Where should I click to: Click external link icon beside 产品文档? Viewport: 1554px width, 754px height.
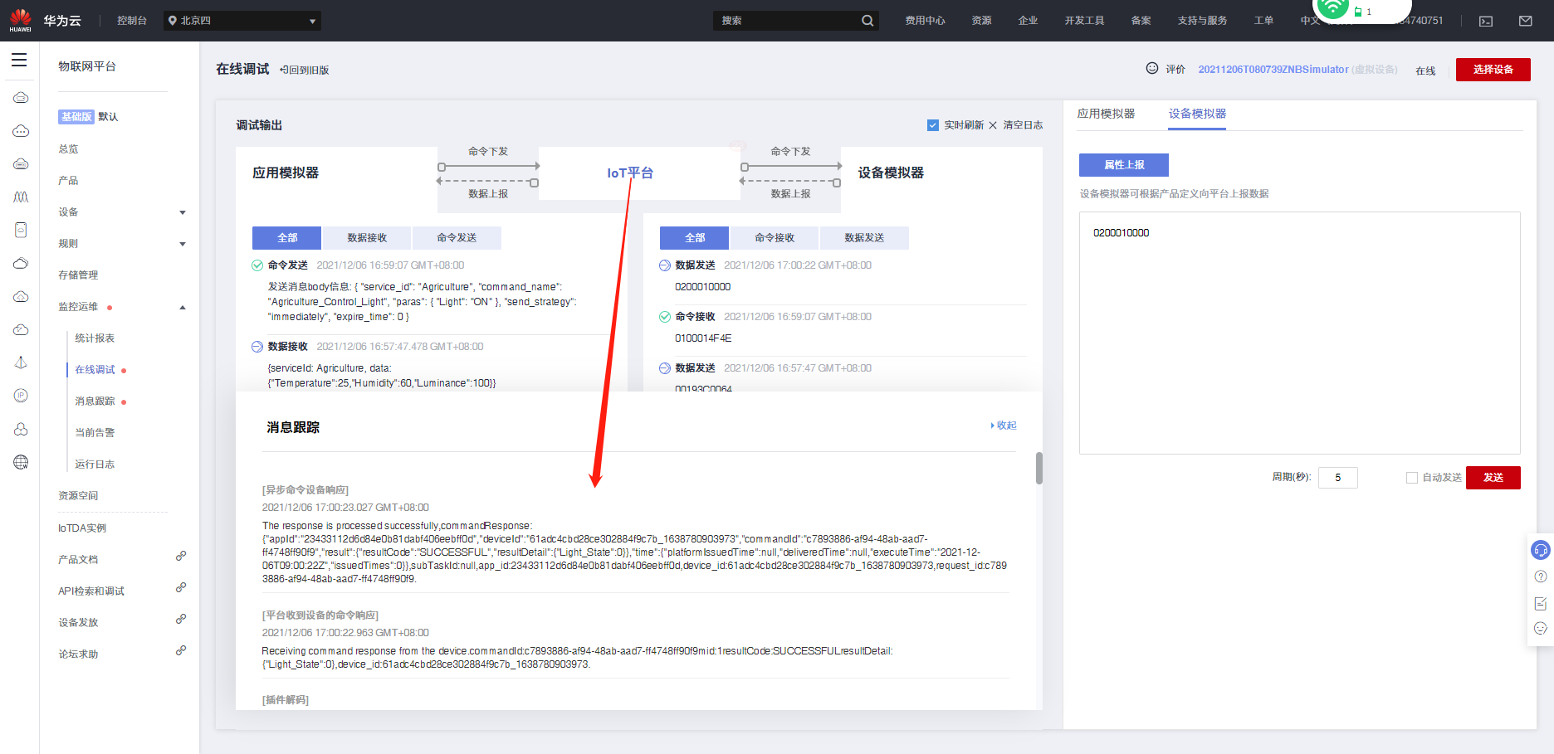coord(180,556)
